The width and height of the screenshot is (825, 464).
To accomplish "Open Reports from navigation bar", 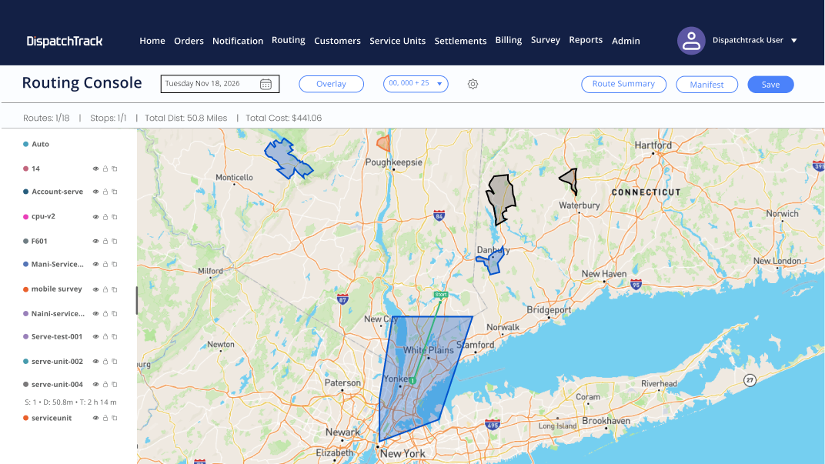I will tap(586, 40).
